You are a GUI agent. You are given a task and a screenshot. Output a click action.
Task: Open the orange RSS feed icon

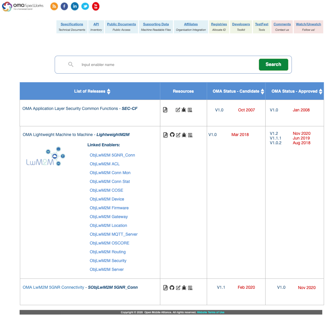tap(54, 6)
